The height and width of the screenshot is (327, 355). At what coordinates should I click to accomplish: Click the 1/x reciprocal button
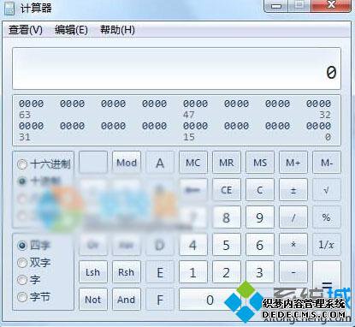coord(327,245)
